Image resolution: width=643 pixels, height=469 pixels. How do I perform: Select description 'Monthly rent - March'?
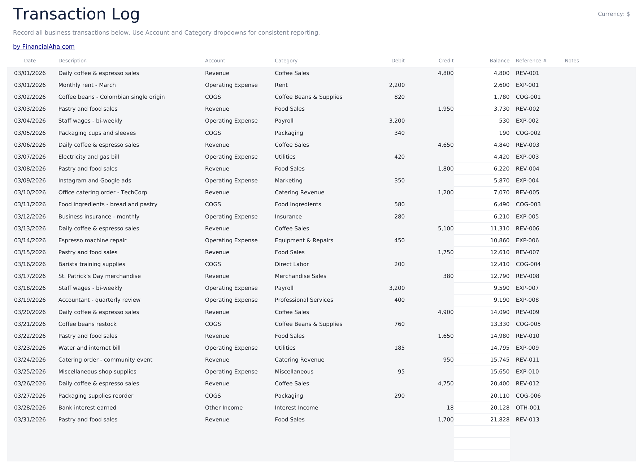[87, 85]
